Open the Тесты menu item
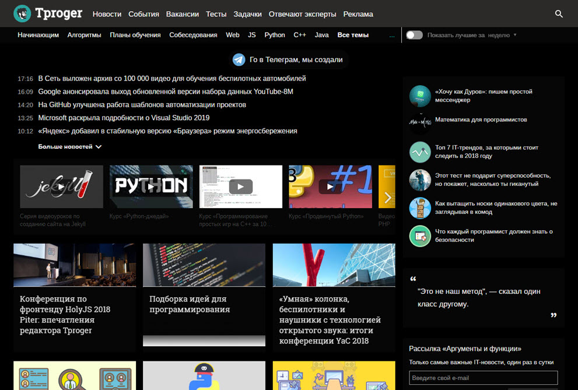578x390 pixels. 216,14
